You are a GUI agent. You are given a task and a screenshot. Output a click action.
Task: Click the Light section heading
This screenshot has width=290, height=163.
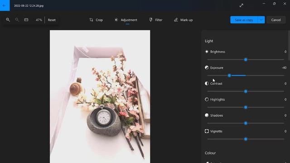click(209, 41)
